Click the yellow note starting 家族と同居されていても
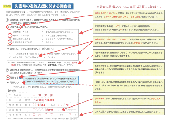Viewport: 171px width, 121px height. pos(129,15)
